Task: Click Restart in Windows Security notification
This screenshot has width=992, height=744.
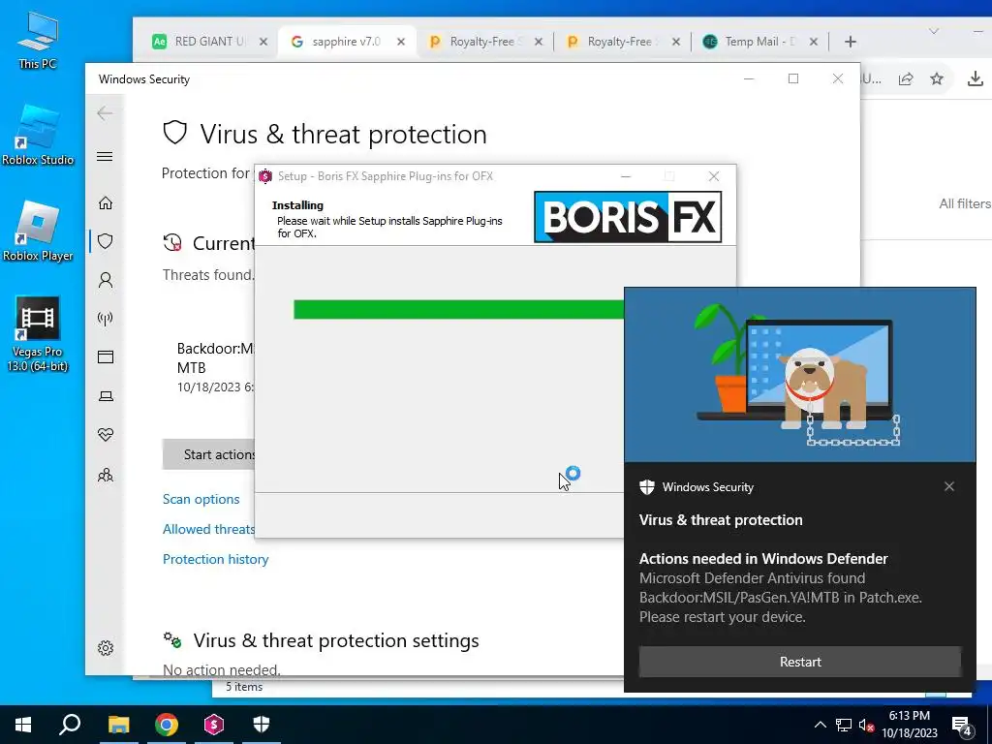Action: (799, 662)
